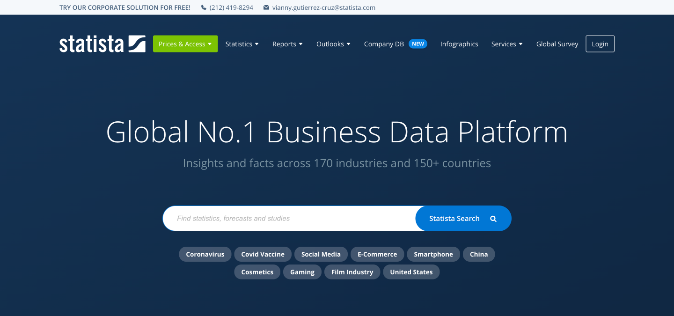Expand the Prices & Access dropdown
Viewport: 674px width, 316px height.
185,44
